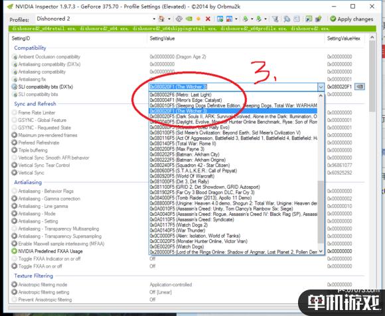The image size is (385, 316).
Task: Click the filter funnel toolbar icon
Action: coord(275,19)
